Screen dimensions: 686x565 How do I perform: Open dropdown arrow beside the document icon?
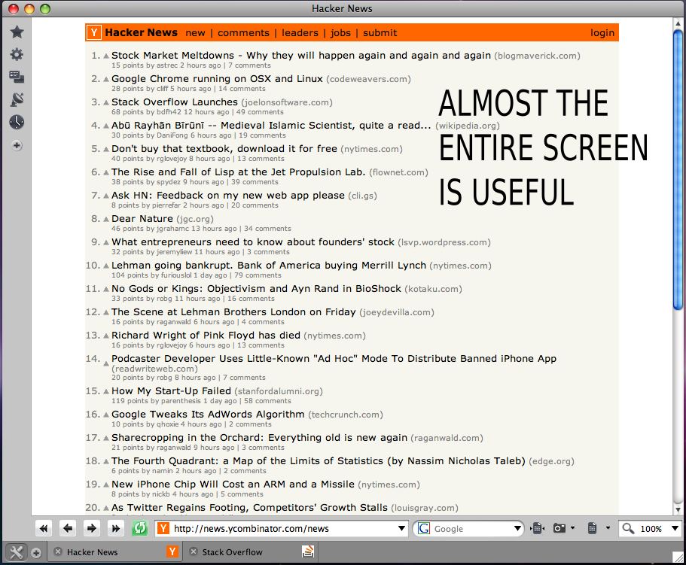[608, 528]
